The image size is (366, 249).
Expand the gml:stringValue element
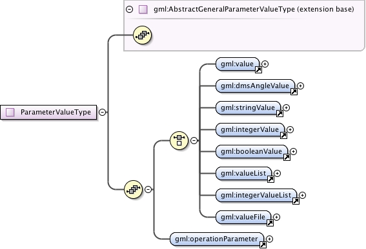286,107
